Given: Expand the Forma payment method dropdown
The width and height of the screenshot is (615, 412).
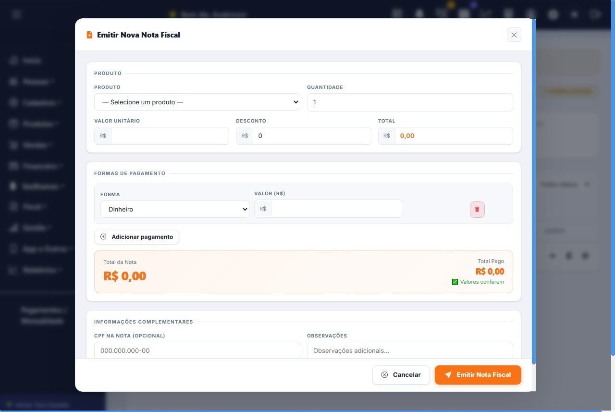Looking at the screenshot, I should 174,210.
